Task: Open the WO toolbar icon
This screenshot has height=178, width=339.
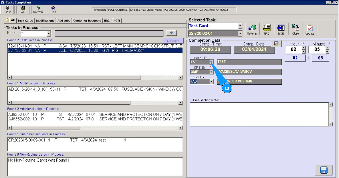Action: [x=23, y=10]
